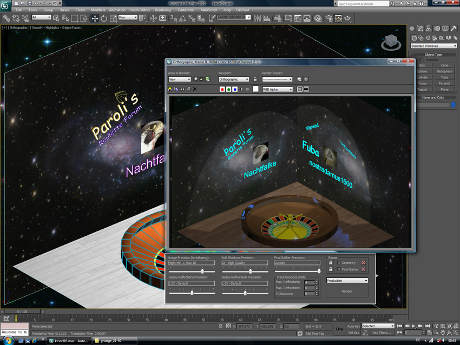Toggle the alpha channel display
The image size is (460, 345).
[x=241, y=89]
